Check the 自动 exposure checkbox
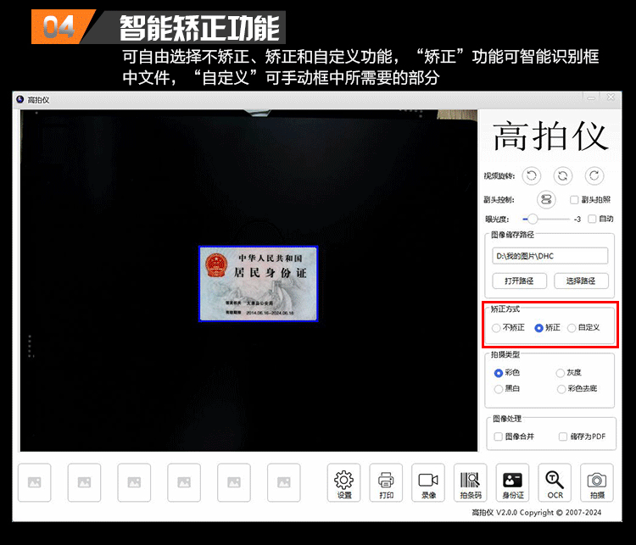 click(x=592, y=219)
